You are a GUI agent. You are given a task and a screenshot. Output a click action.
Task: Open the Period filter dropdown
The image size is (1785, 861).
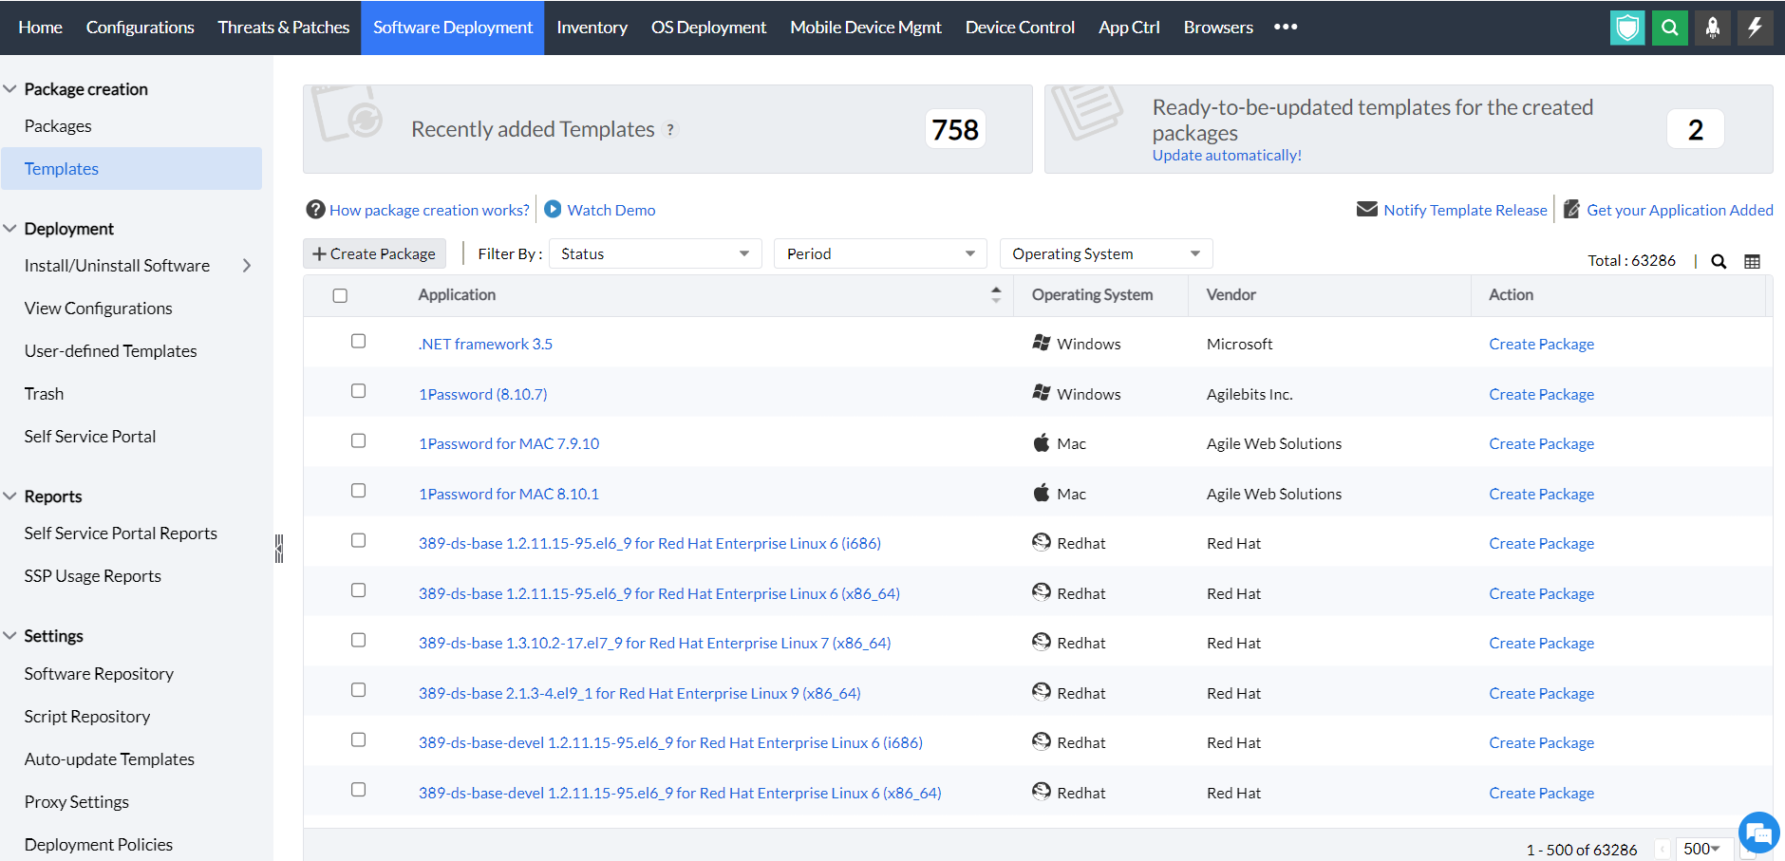click(x=880, y=253)
